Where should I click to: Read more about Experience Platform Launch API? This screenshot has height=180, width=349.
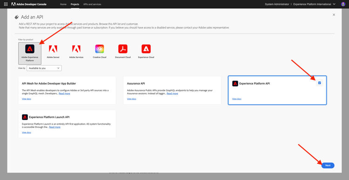[x=55, y=127]
